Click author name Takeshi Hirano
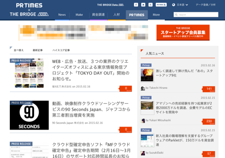The height and width of the screenshot is (158, 225). click(x=158, y=88)
